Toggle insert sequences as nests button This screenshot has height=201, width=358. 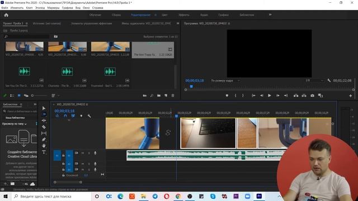pos(57,116)
